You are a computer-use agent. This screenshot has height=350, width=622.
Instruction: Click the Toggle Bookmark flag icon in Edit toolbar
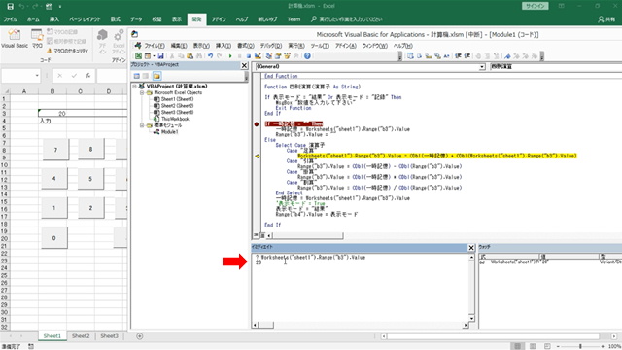point(507,56)
